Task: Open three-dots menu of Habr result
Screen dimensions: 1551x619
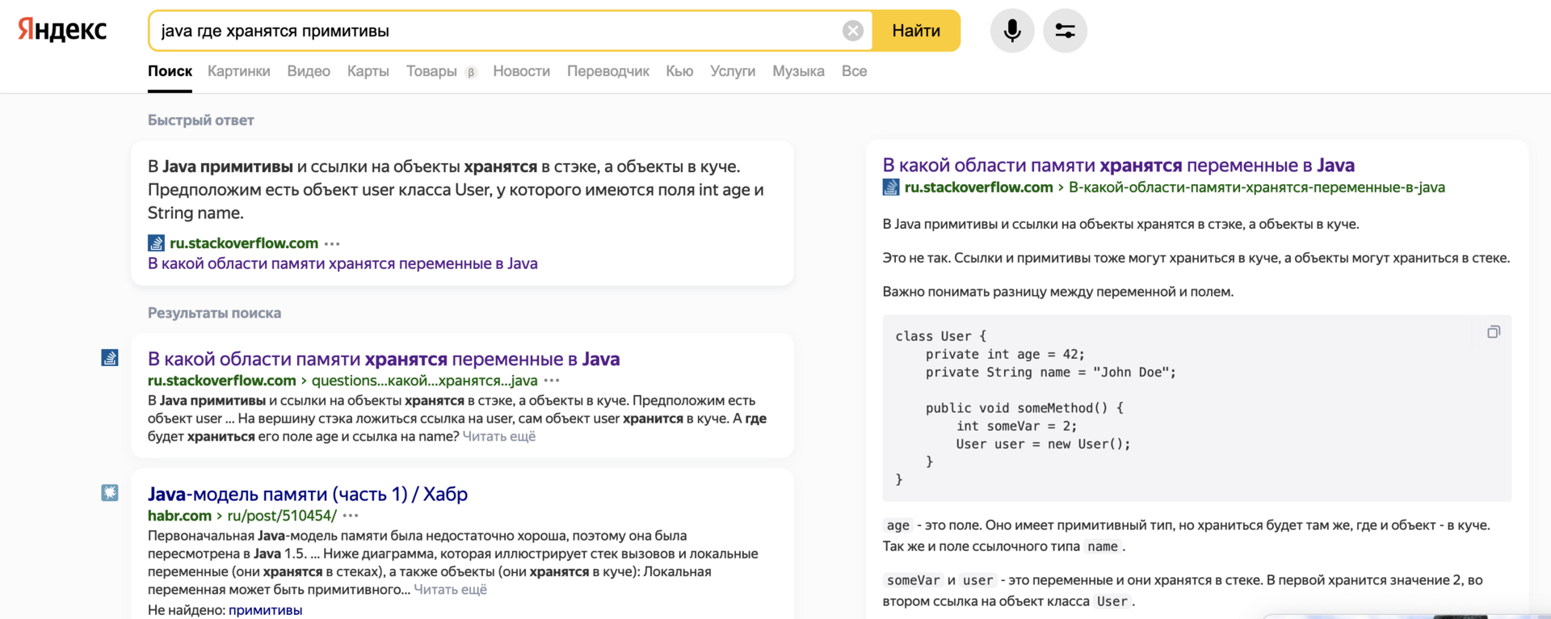Action: point(351,516)
